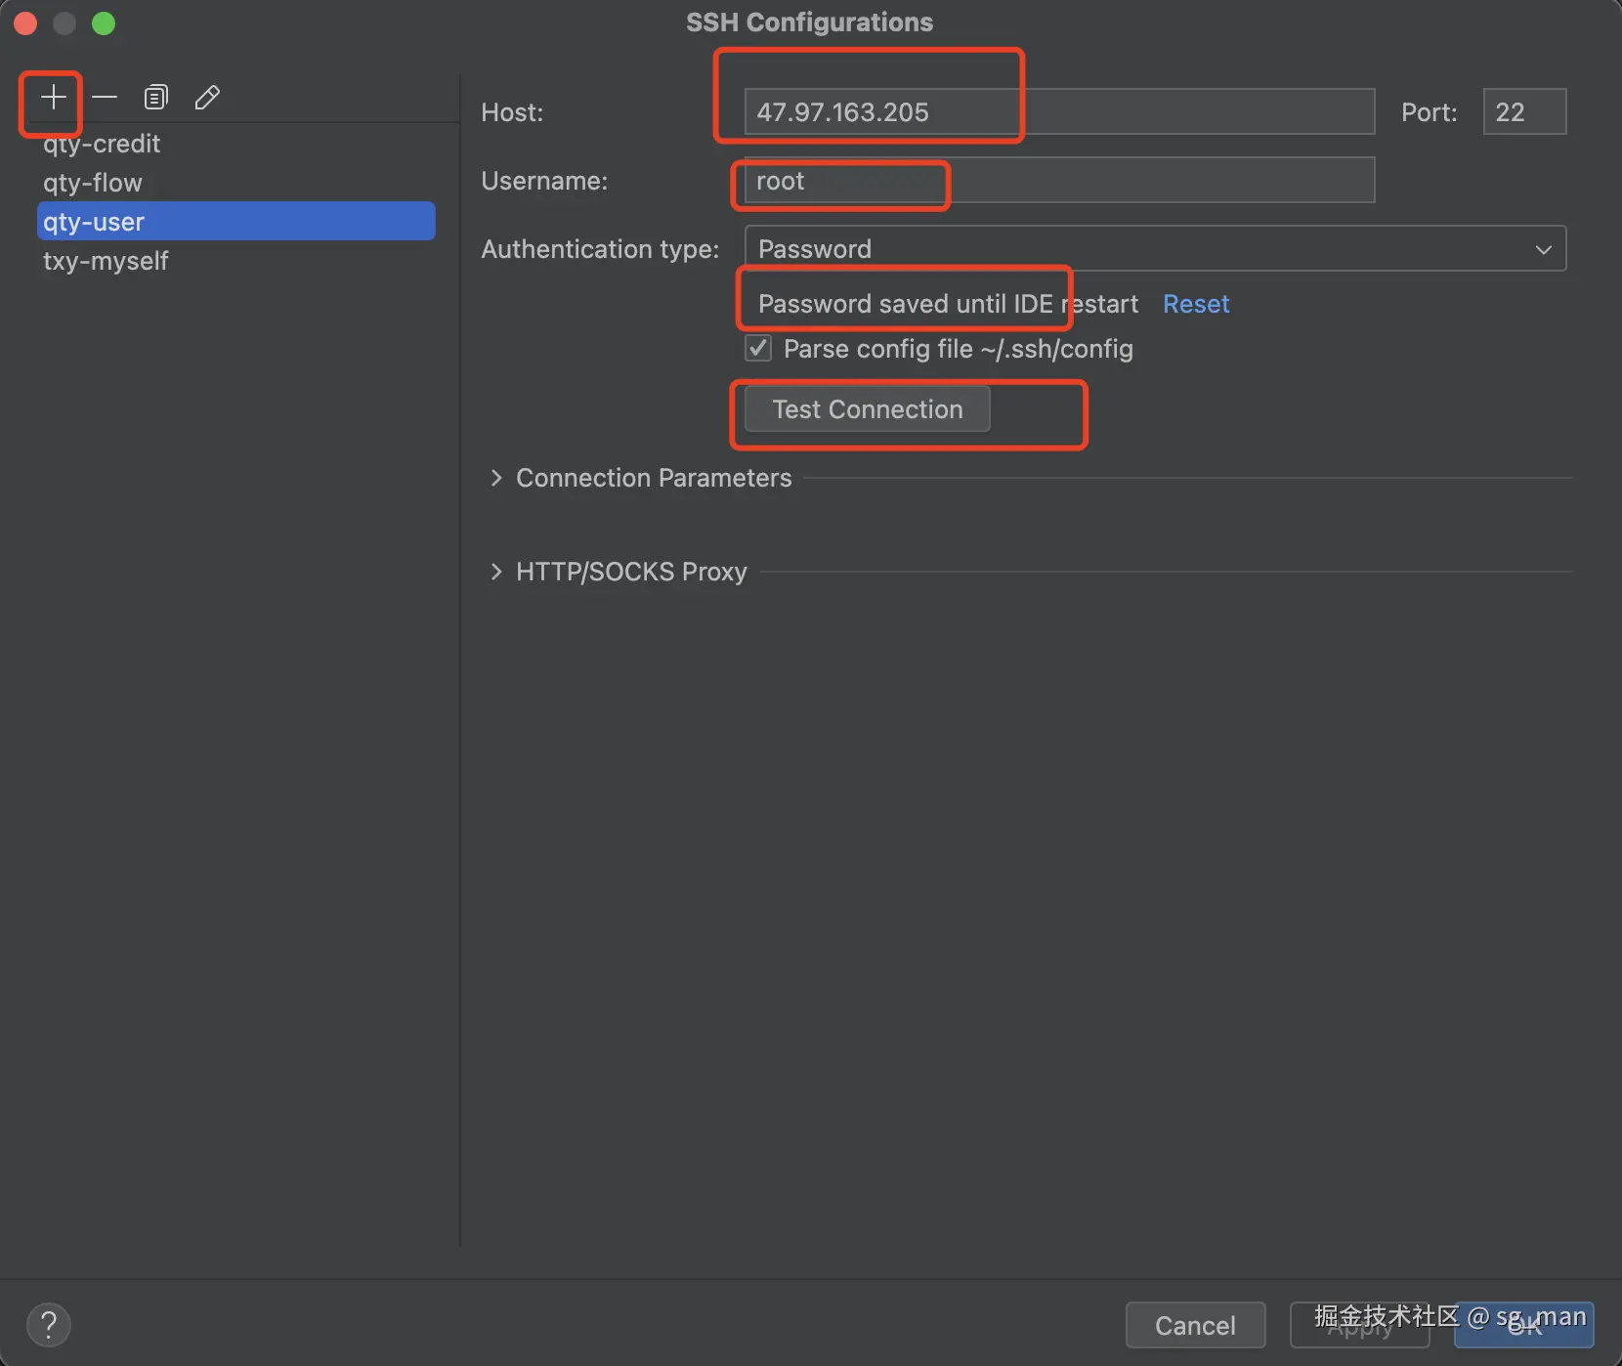Expand Connection Parameters section
Viewport: 1622px width, 1366px height.
(496, 478)
